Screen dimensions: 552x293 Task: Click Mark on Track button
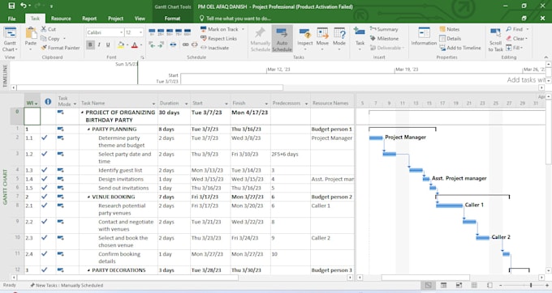tap(219, 29)
